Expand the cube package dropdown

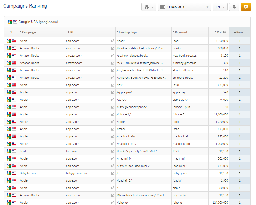tap(149, 7)
